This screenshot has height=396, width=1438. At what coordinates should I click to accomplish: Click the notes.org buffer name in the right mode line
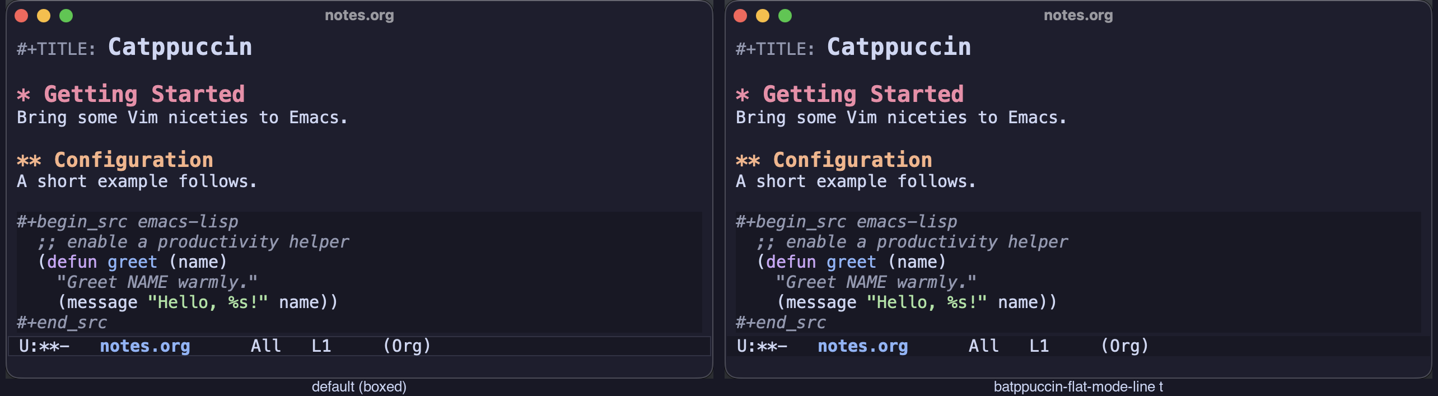pos(863,346)
